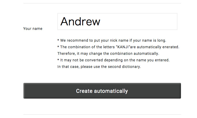Place cursor on the word Andrew
Screen dimensions: 197x118
click(80, 22)
